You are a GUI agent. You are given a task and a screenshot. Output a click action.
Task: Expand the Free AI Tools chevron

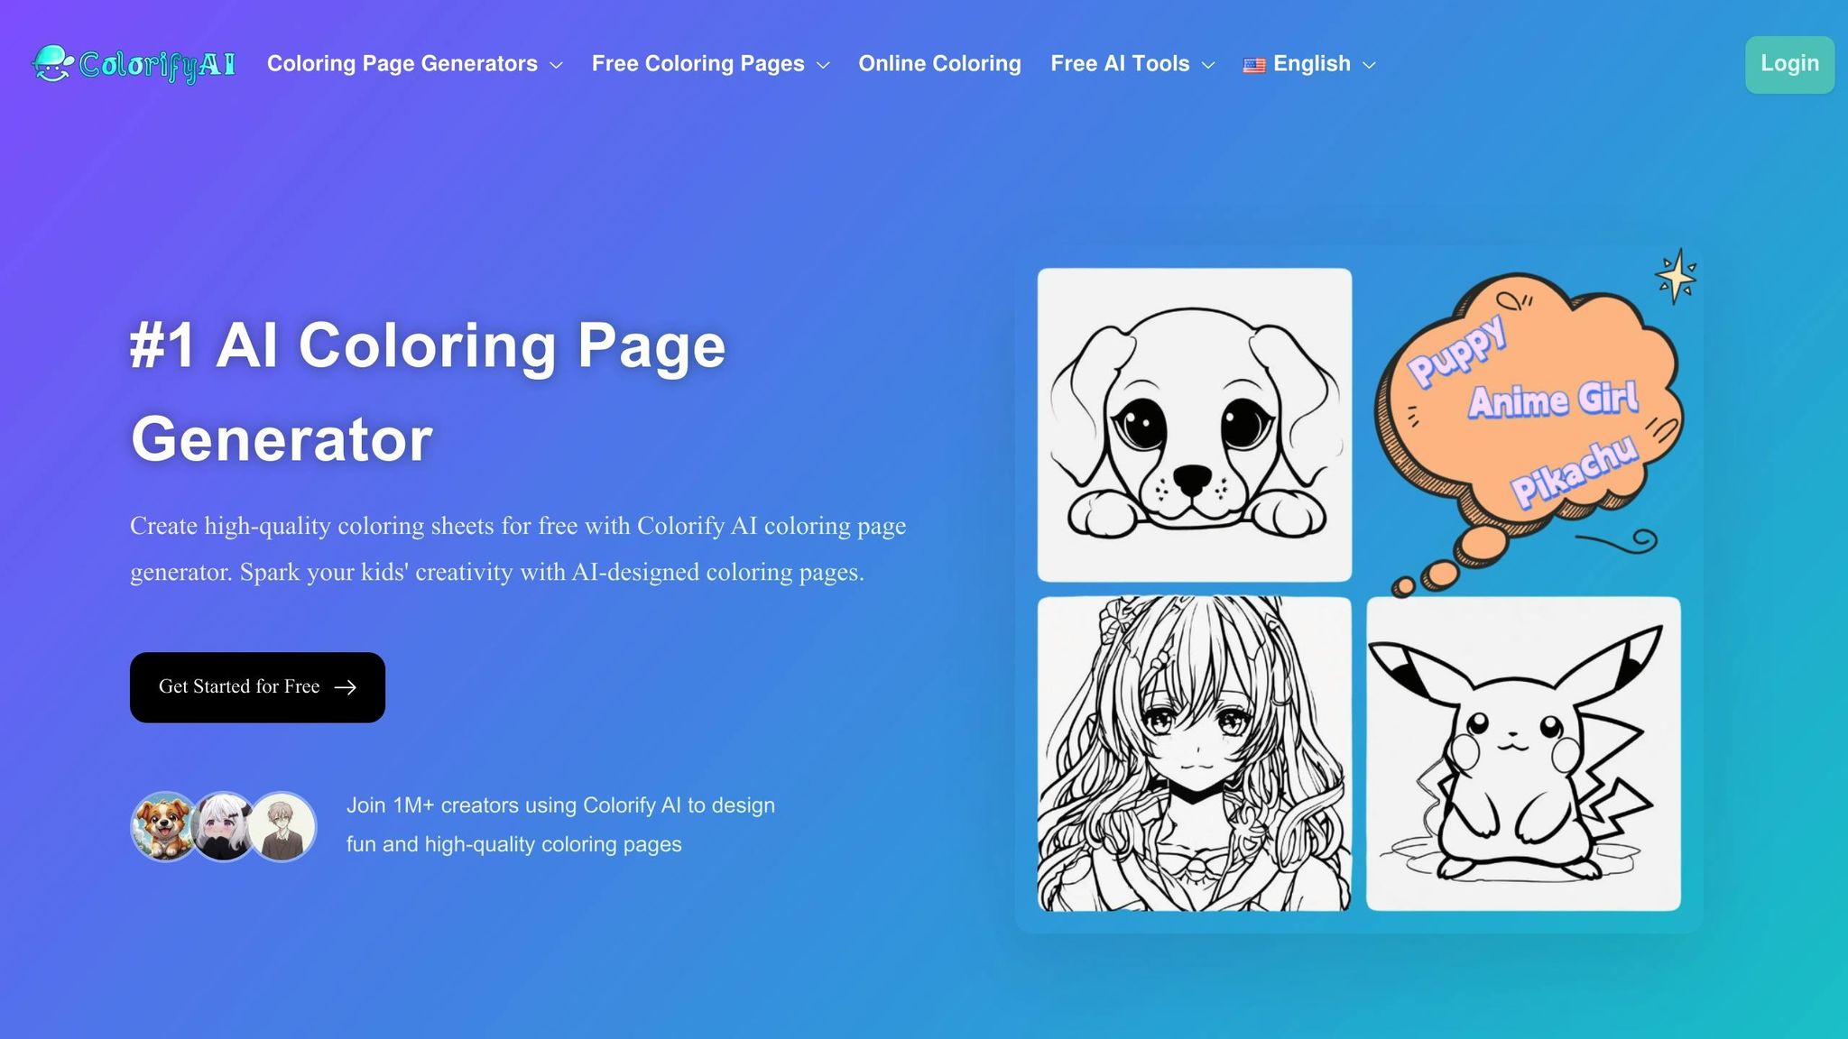pos(1208,65)
